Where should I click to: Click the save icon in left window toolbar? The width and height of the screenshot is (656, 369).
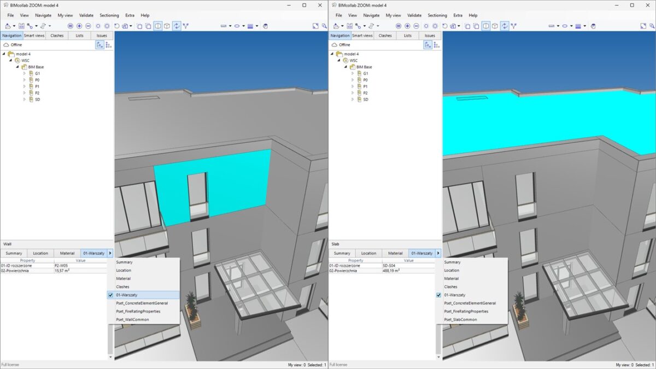click(x=21, y=26)
